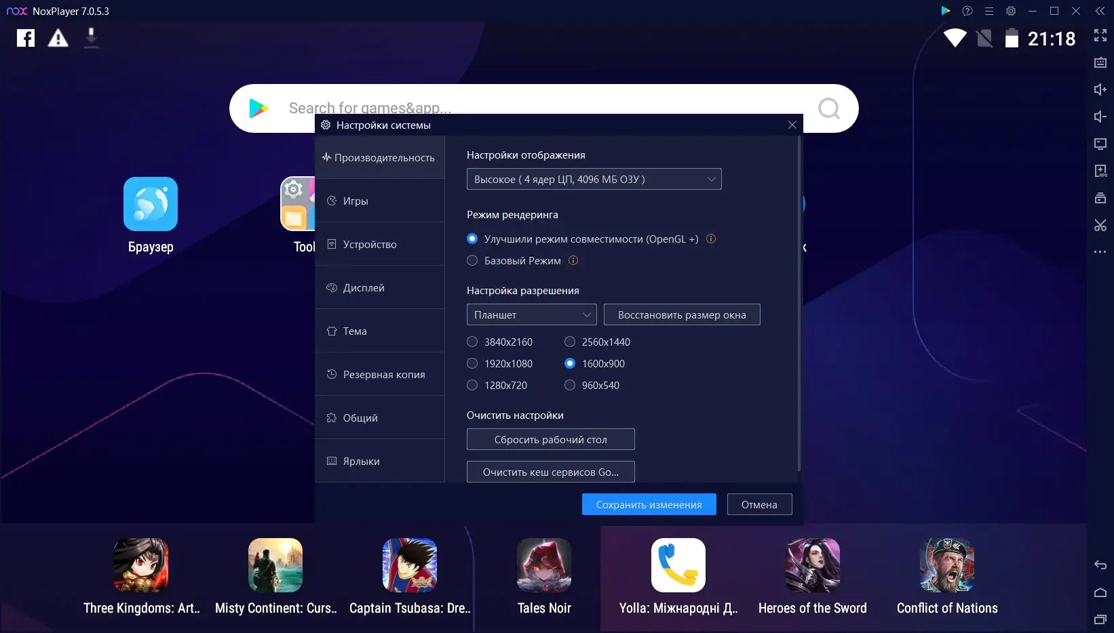Screen dimensions: 1114x633
Task: Open the NoxPlayer help question mark icon
Action: pos(967,11)
